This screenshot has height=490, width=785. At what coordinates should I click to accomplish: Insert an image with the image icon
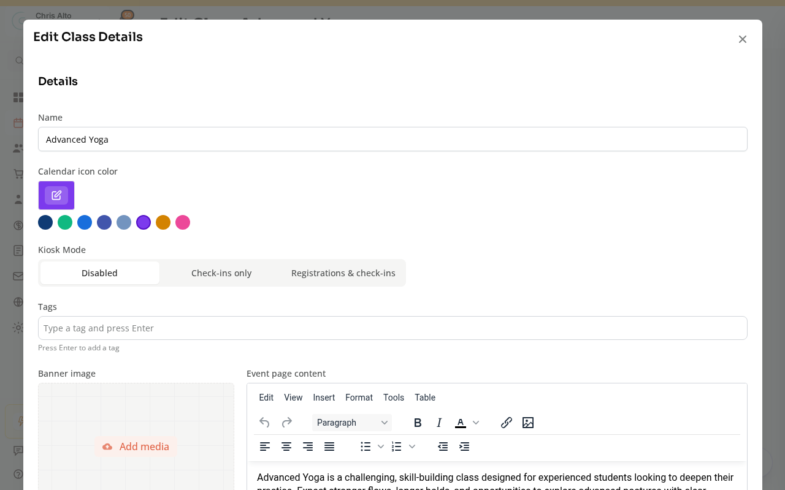point(528,423)
